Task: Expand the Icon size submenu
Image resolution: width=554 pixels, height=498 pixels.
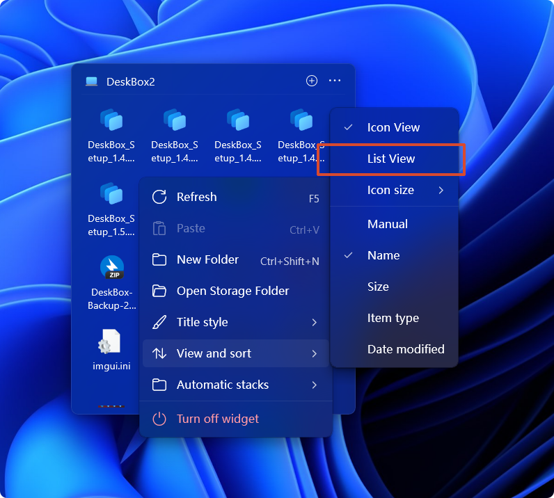Action: pyautogui.click(x=395, y=190)
